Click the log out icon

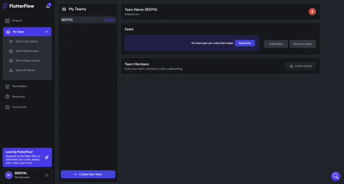coord(47,175)
